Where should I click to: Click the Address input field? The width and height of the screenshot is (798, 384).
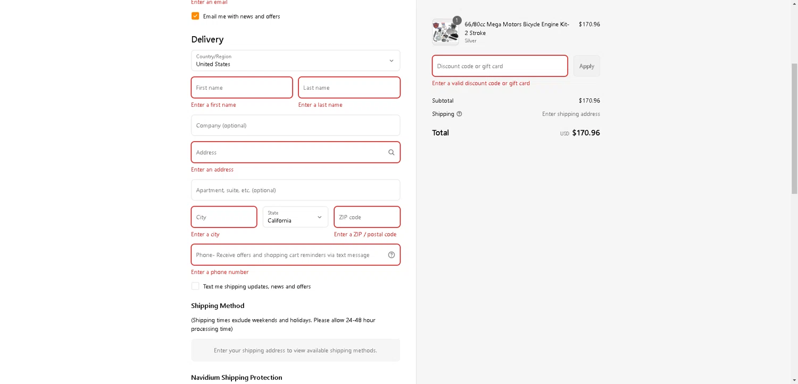(287, 152)
